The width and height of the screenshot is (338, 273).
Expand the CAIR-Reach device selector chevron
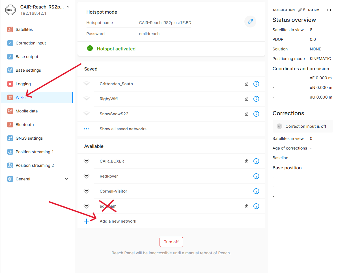point(68,7)
